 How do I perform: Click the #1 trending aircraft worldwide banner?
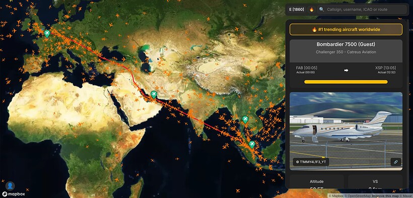[346, 30]
